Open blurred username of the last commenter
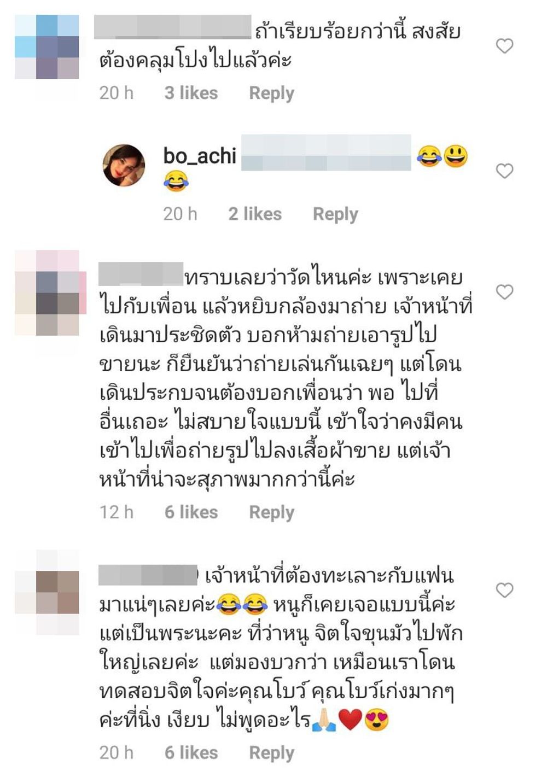Image resolution: width=547 pixels, height=777 pixels. pos(148,575)
